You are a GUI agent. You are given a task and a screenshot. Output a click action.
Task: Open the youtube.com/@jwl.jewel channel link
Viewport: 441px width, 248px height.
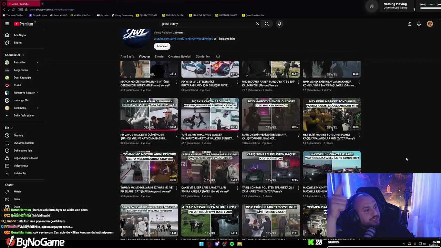click(183, 39)
